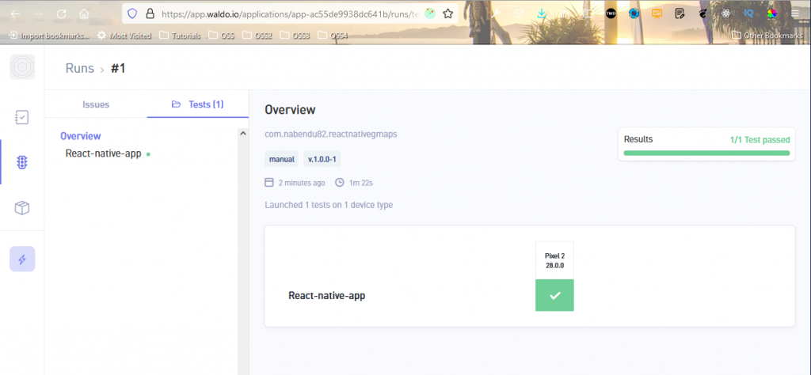Click the 'v.1.0.0-1' version tag
811x375 pixels.
[322, 159]
